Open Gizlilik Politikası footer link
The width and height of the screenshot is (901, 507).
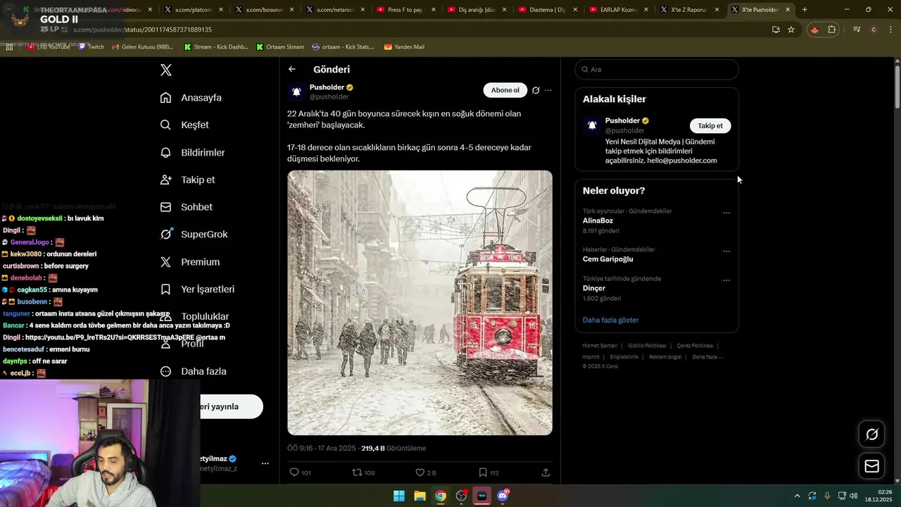[x=647, y=346]
